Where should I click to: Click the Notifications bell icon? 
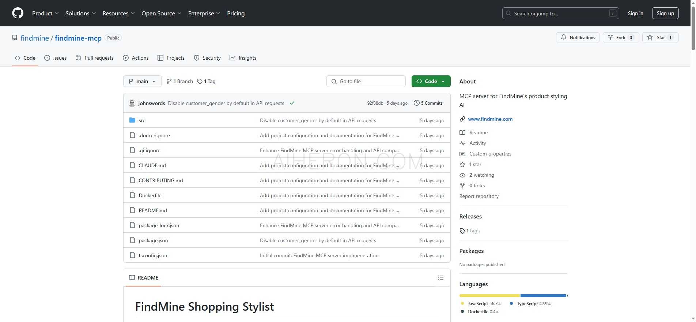point(564,37)
